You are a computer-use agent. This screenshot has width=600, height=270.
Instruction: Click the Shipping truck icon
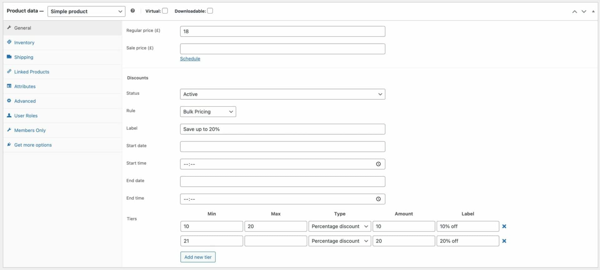coord(9,57)
